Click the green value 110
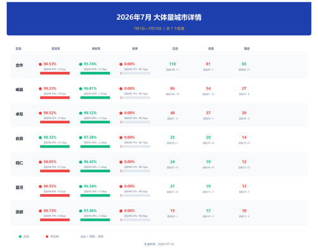Viewport: 318px width, 248px height. point(172,64)
